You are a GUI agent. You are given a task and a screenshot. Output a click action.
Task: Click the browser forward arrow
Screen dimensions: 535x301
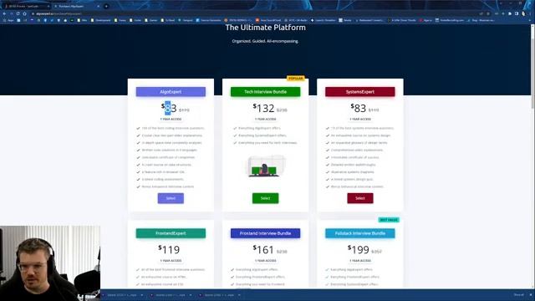(11, 13)
